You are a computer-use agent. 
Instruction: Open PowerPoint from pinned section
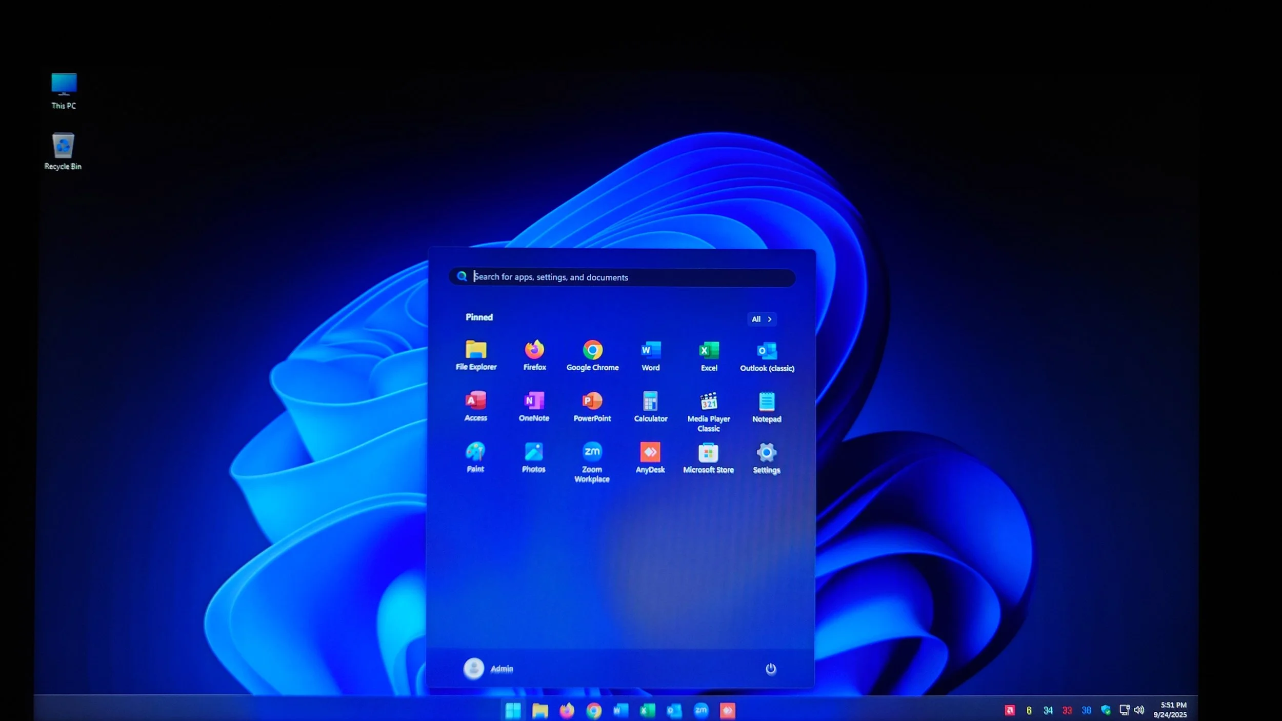tap(592, 401)
